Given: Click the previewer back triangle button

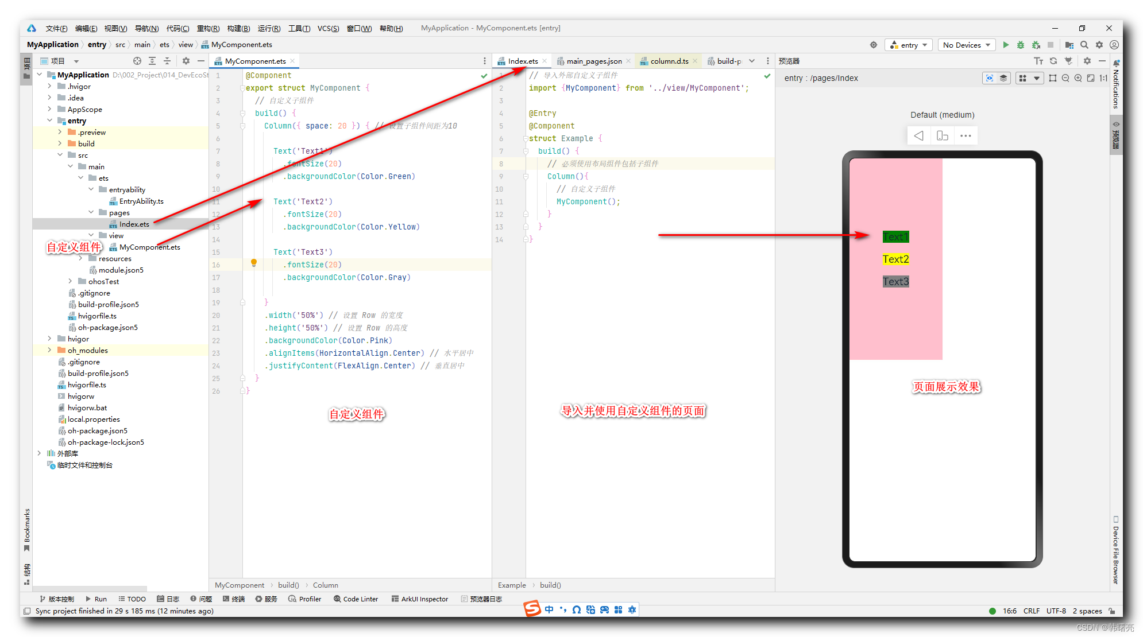Looking at the screenshot, I should (x=919, y=136).
